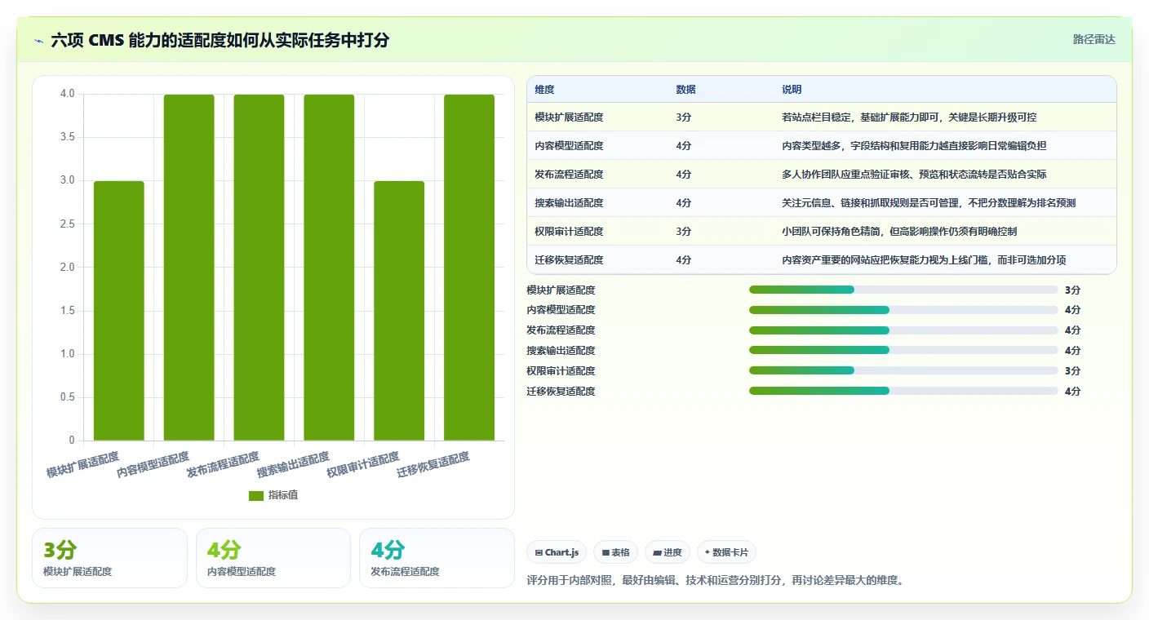This screenshot has width=1149, height=620.
Task: Click the 权限审计适配度 table row cell
Action: click(x=569, y=232)
